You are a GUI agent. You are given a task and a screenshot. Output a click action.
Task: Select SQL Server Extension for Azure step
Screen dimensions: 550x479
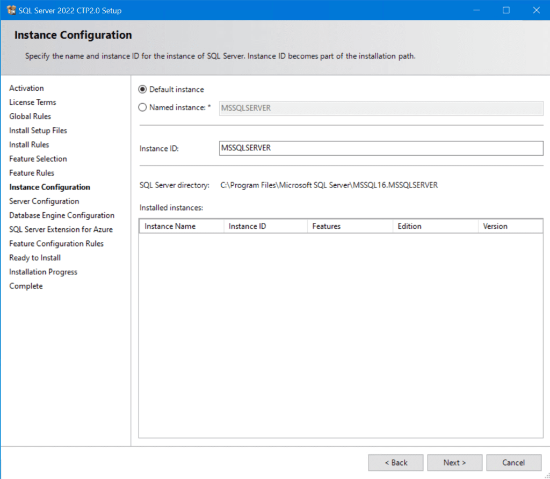pos(61,229)
